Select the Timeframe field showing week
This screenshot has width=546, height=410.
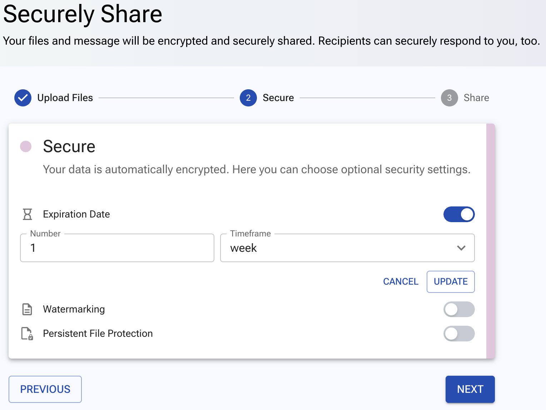[347, 248]
